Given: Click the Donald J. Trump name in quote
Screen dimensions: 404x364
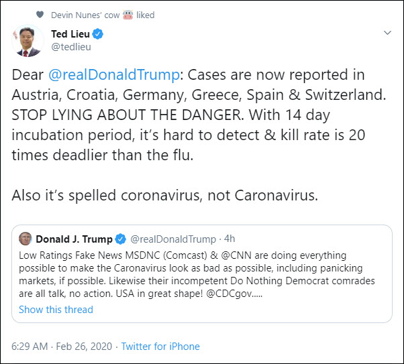Looking at the screenshot, I should pyautogui.click(x=74, y=239).
